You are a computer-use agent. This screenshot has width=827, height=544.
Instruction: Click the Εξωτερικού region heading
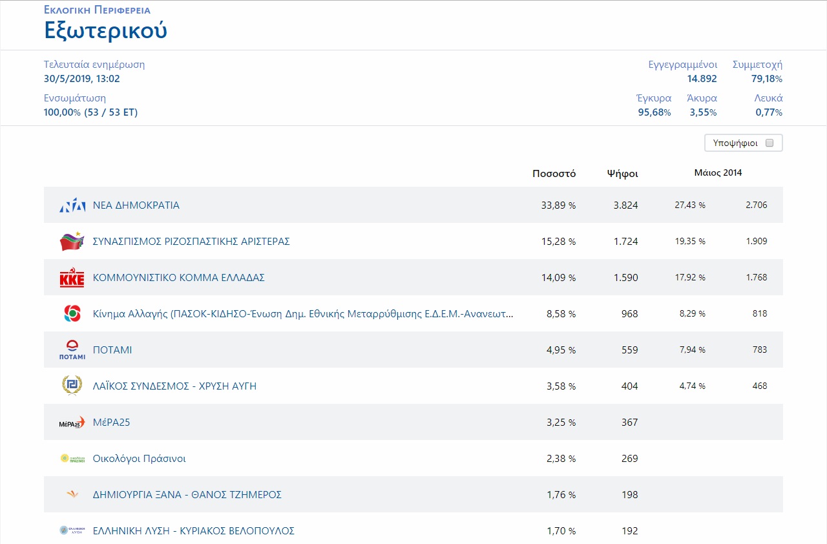click(x=105, y=30)
